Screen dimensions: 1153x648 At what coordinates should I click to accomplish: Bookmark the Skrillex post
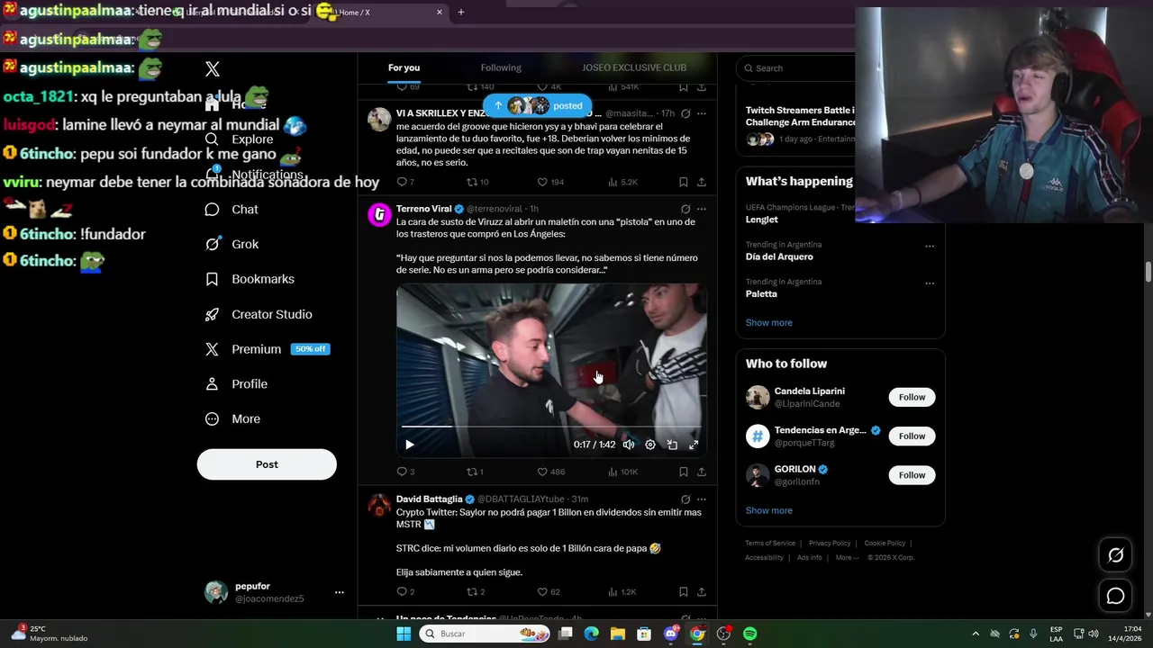point(684,182)
